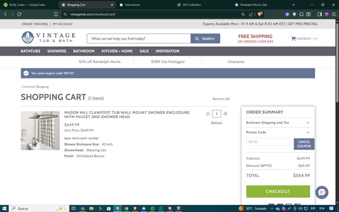Open File Explorer from the taskbar

[92, 208]
